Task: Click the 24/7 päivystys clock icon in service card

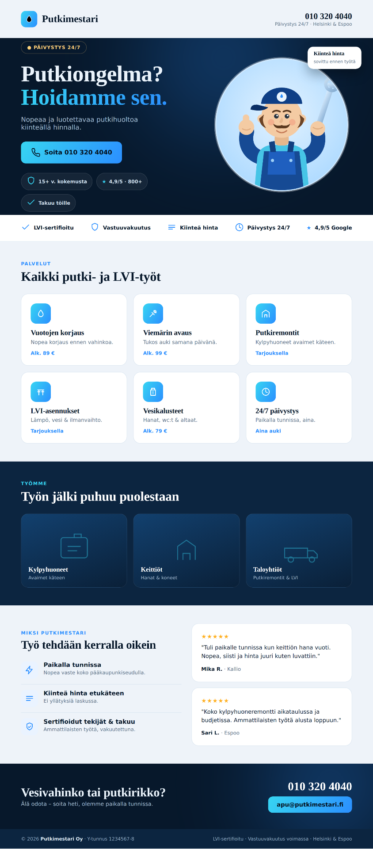Action: (266, 392)
